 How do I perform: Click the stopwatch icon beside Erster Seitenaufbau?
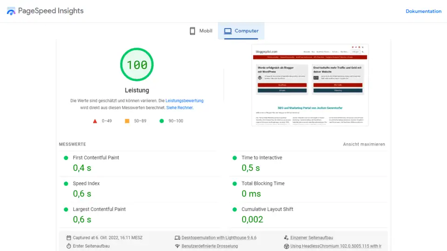[x=69, y=246]
